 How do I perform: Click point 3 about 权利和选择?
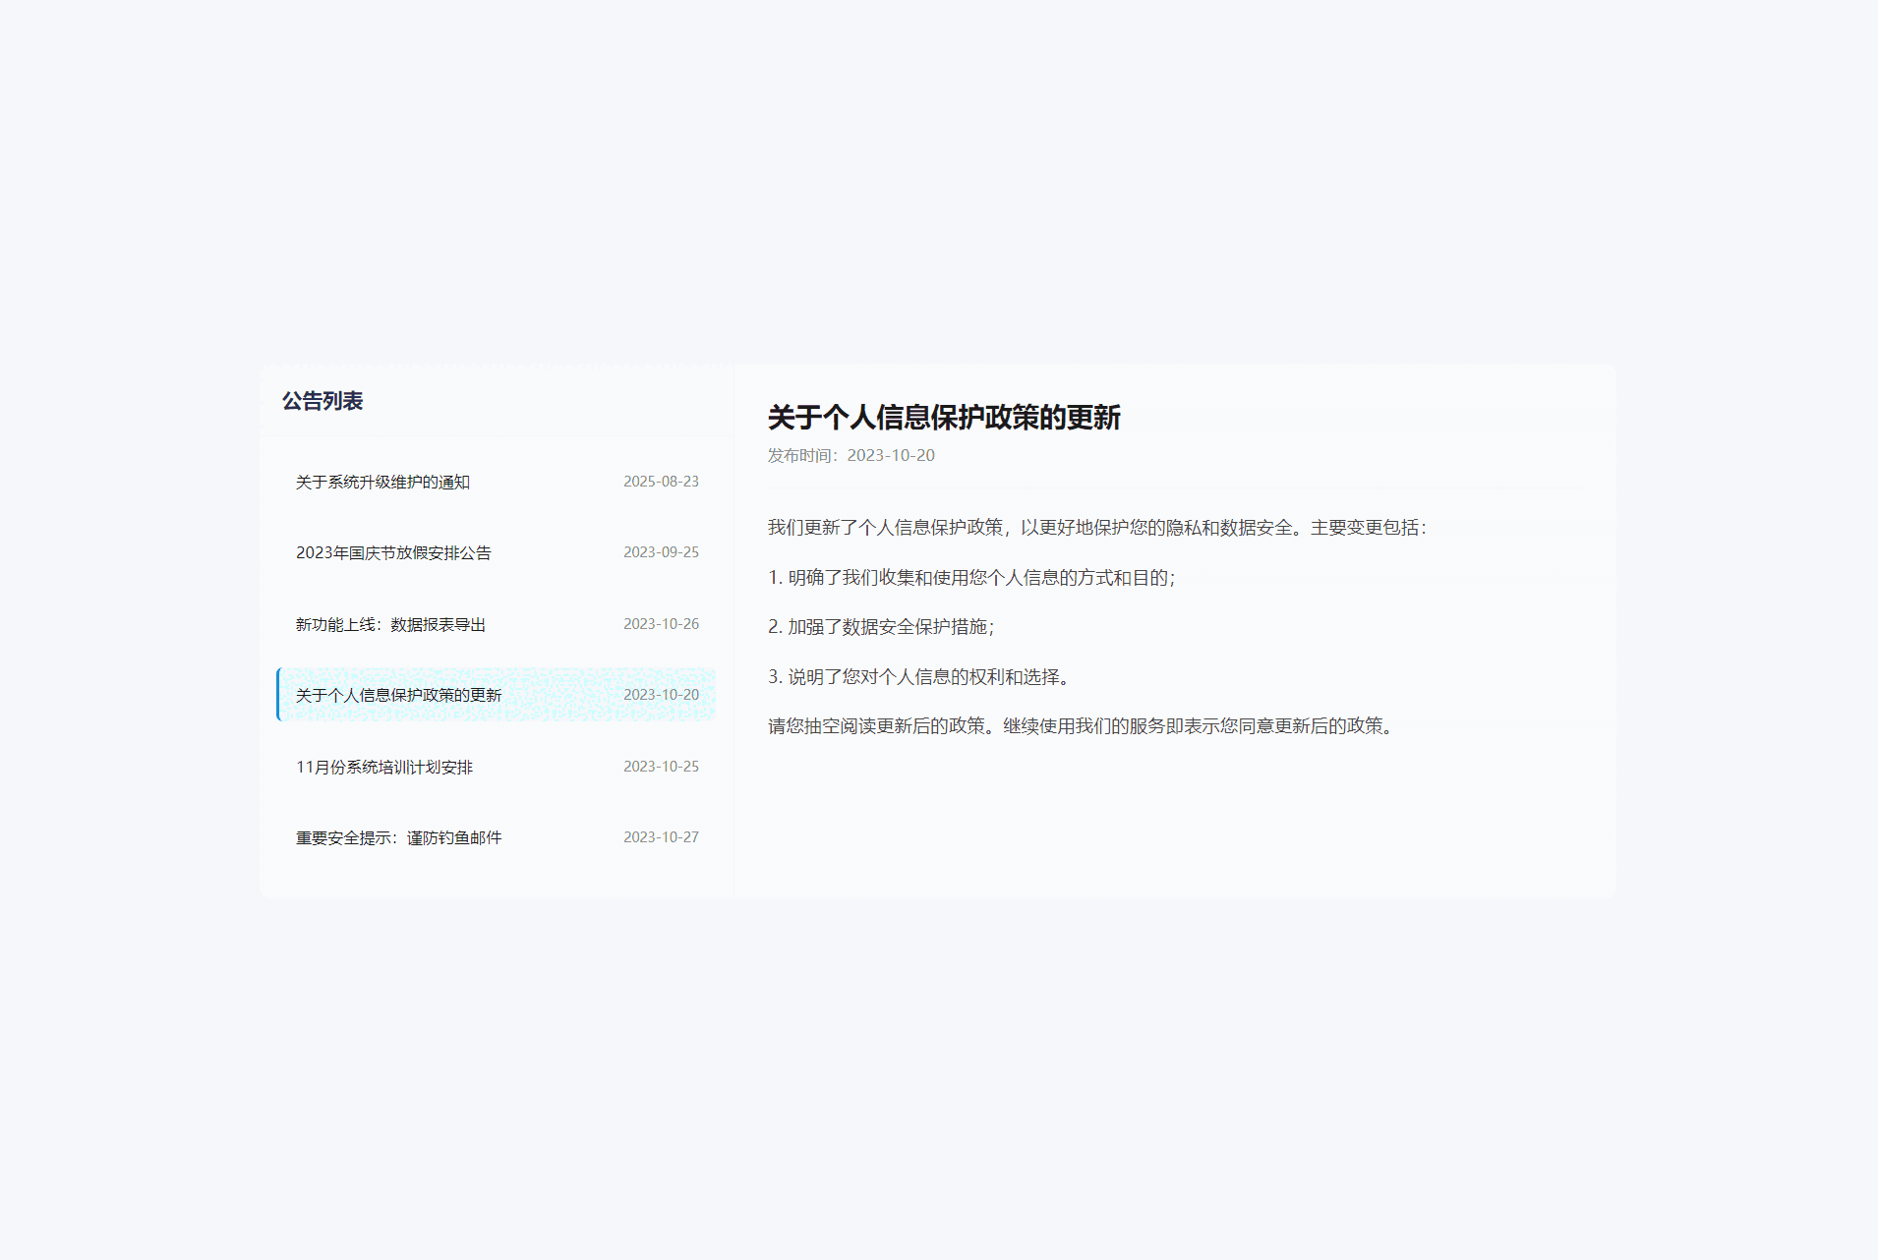click(x=921, y=677)
